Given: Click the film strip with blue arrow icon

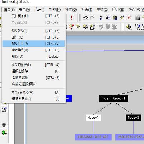Looking at the screenshot, I should pyautogui.click(x=138, y=27).
